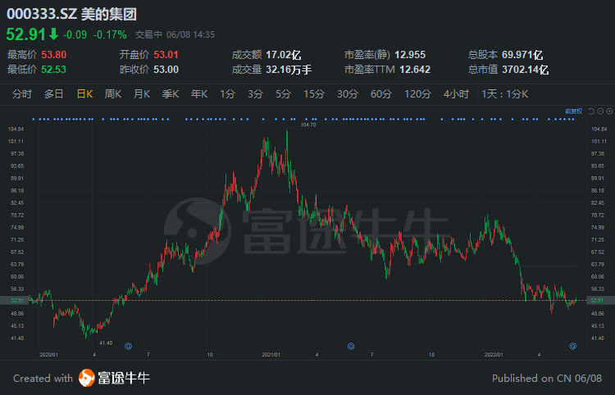Switch to the 120分 interval tab

[417, 94]
